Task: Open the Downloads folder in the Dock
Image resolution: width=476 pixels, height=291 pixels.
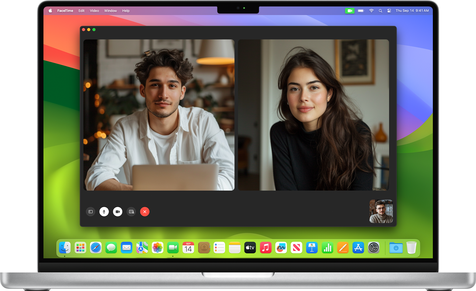Action: point(396,248)
